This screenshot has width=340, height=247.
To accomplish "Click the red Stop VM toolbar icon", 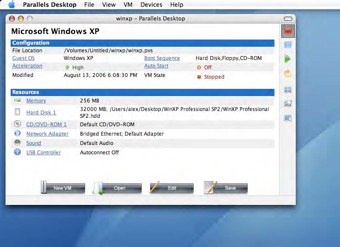I will pos(288,31).
